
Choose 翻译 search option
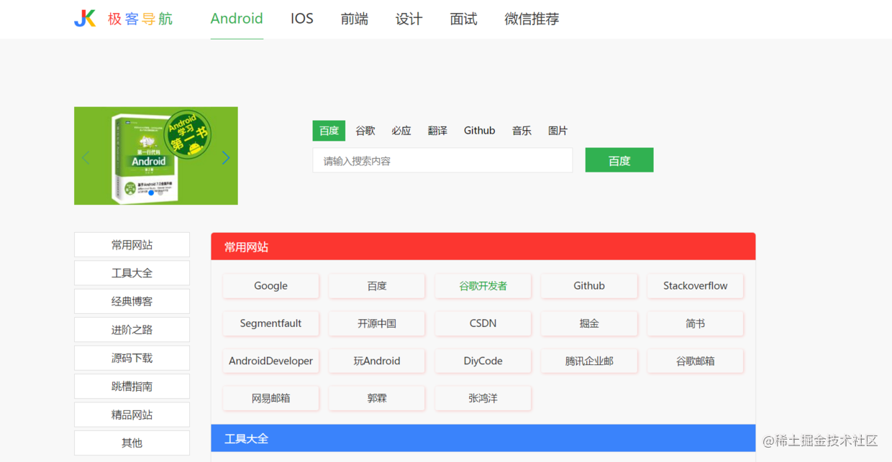tap(437, 131)
